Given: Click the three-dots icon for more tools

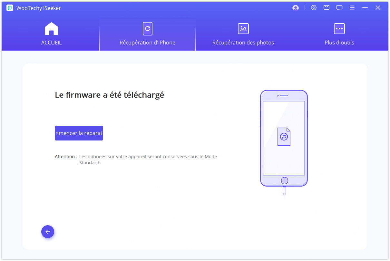Looking at the screenshot, I should pos(339,29).
